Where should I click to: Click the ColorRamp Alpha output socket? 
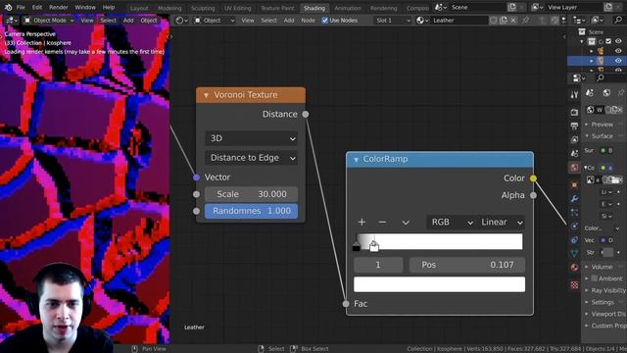pyautogui.click(x=533, y=195)
